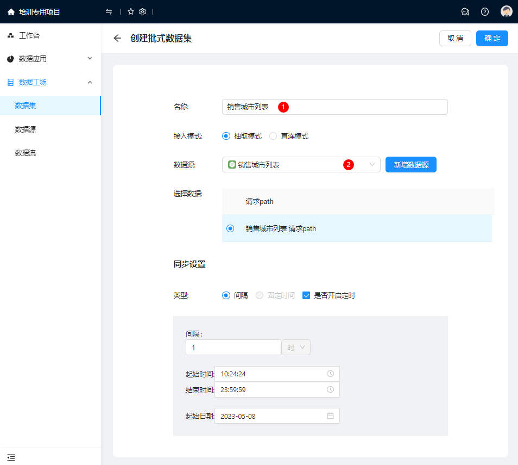518x465 pixels.
Task: Open the chat message icon
Action: point(465,11)
